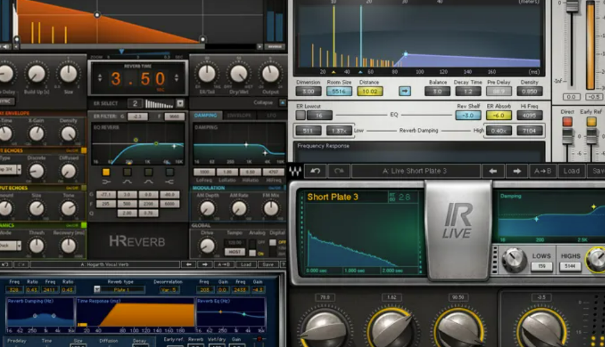Switch to the Envelope tab
The image size is (605, 347).
pyautogui.click(x=239, y=115)
